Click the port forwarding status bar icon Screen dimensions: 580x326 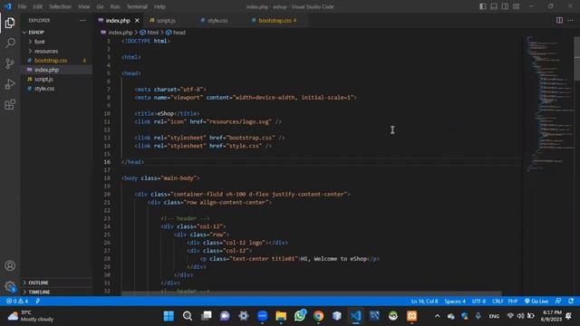(x=37, y=302)
